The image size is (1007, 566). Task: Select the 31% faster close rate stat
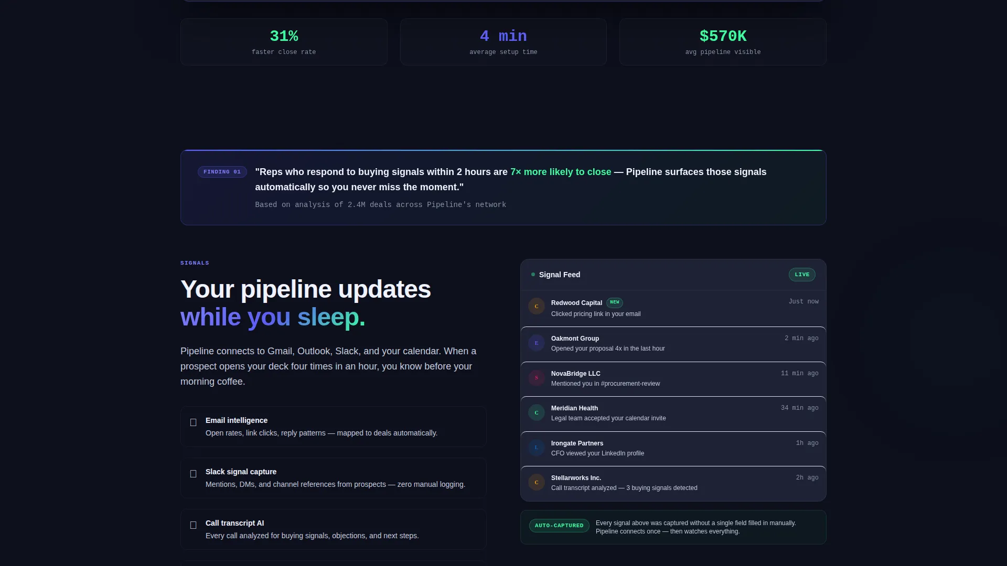[284, 42]
